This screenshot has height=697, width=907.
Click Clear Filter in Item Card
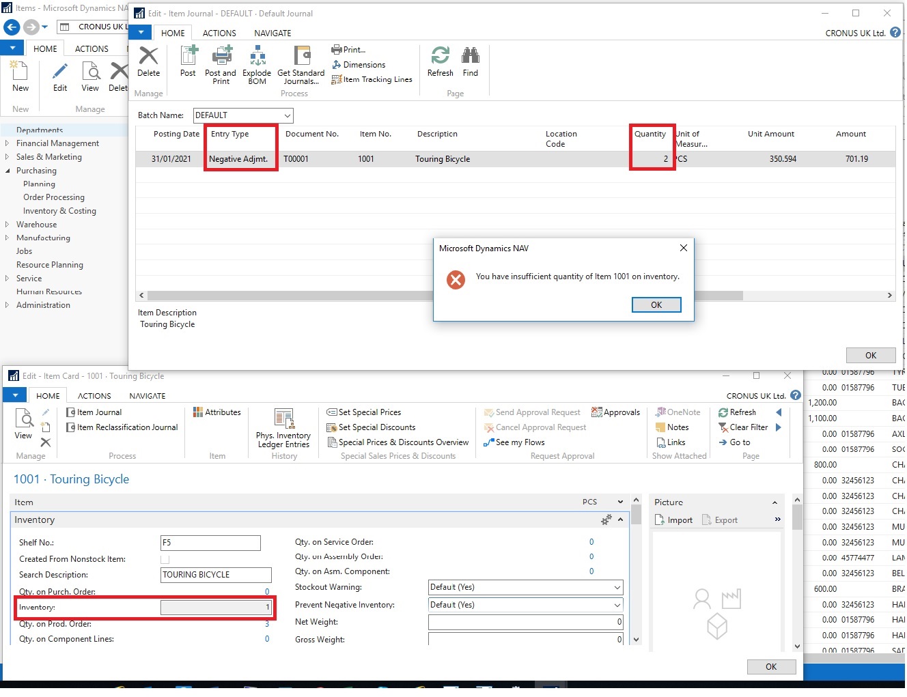click(x=743, y=427)
